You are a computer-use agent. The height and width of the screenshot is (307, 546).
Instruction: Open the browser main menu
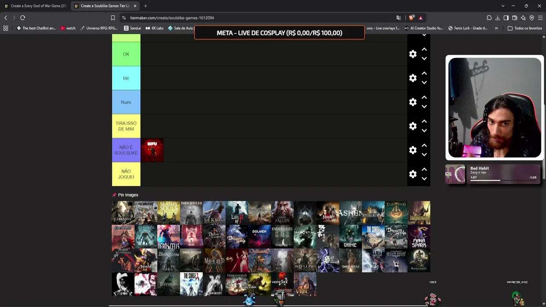pyautogui.click(x=540, y=18)
